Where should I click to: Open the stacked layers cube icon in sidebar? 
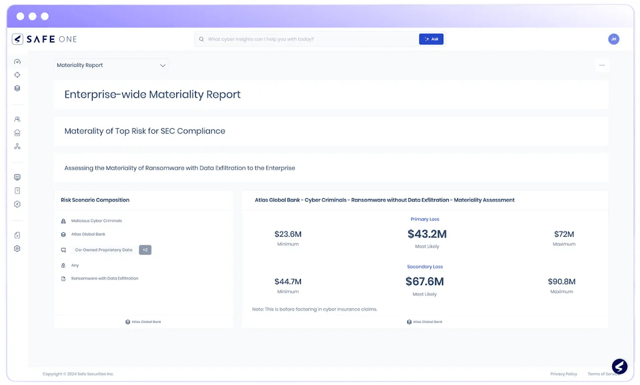click(x=17, y=88)
